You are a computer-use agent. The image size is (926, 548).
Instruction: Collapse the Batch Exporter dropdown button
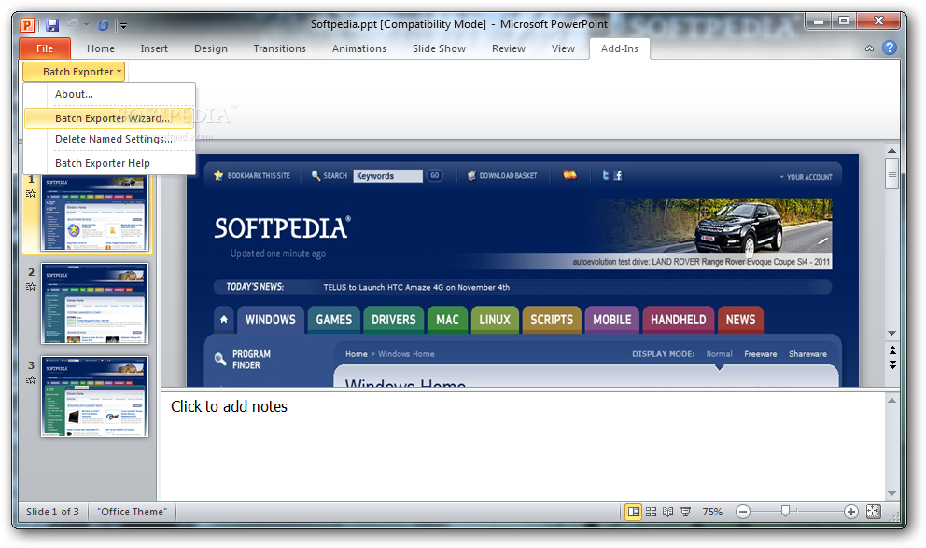coord(74,72)
